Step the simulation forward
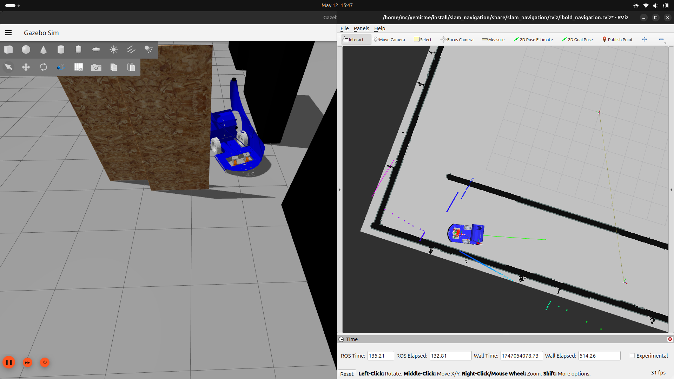The height and width of the screenshot is (379, 674). tap(27, 362)
